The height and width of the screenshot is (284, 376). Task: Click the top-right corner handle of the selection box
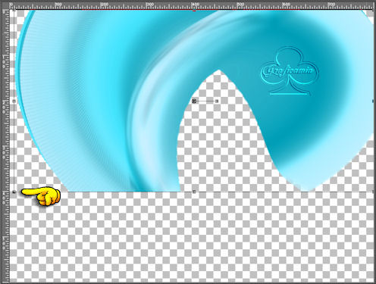(374, 10)
